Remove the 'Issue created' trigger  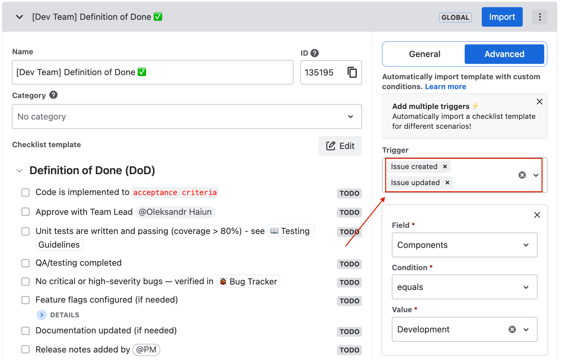445,166
